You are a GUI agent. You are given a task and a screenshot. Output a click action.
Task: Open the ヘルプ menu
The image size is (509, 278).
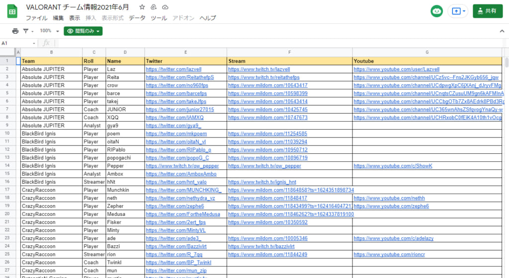208,18
